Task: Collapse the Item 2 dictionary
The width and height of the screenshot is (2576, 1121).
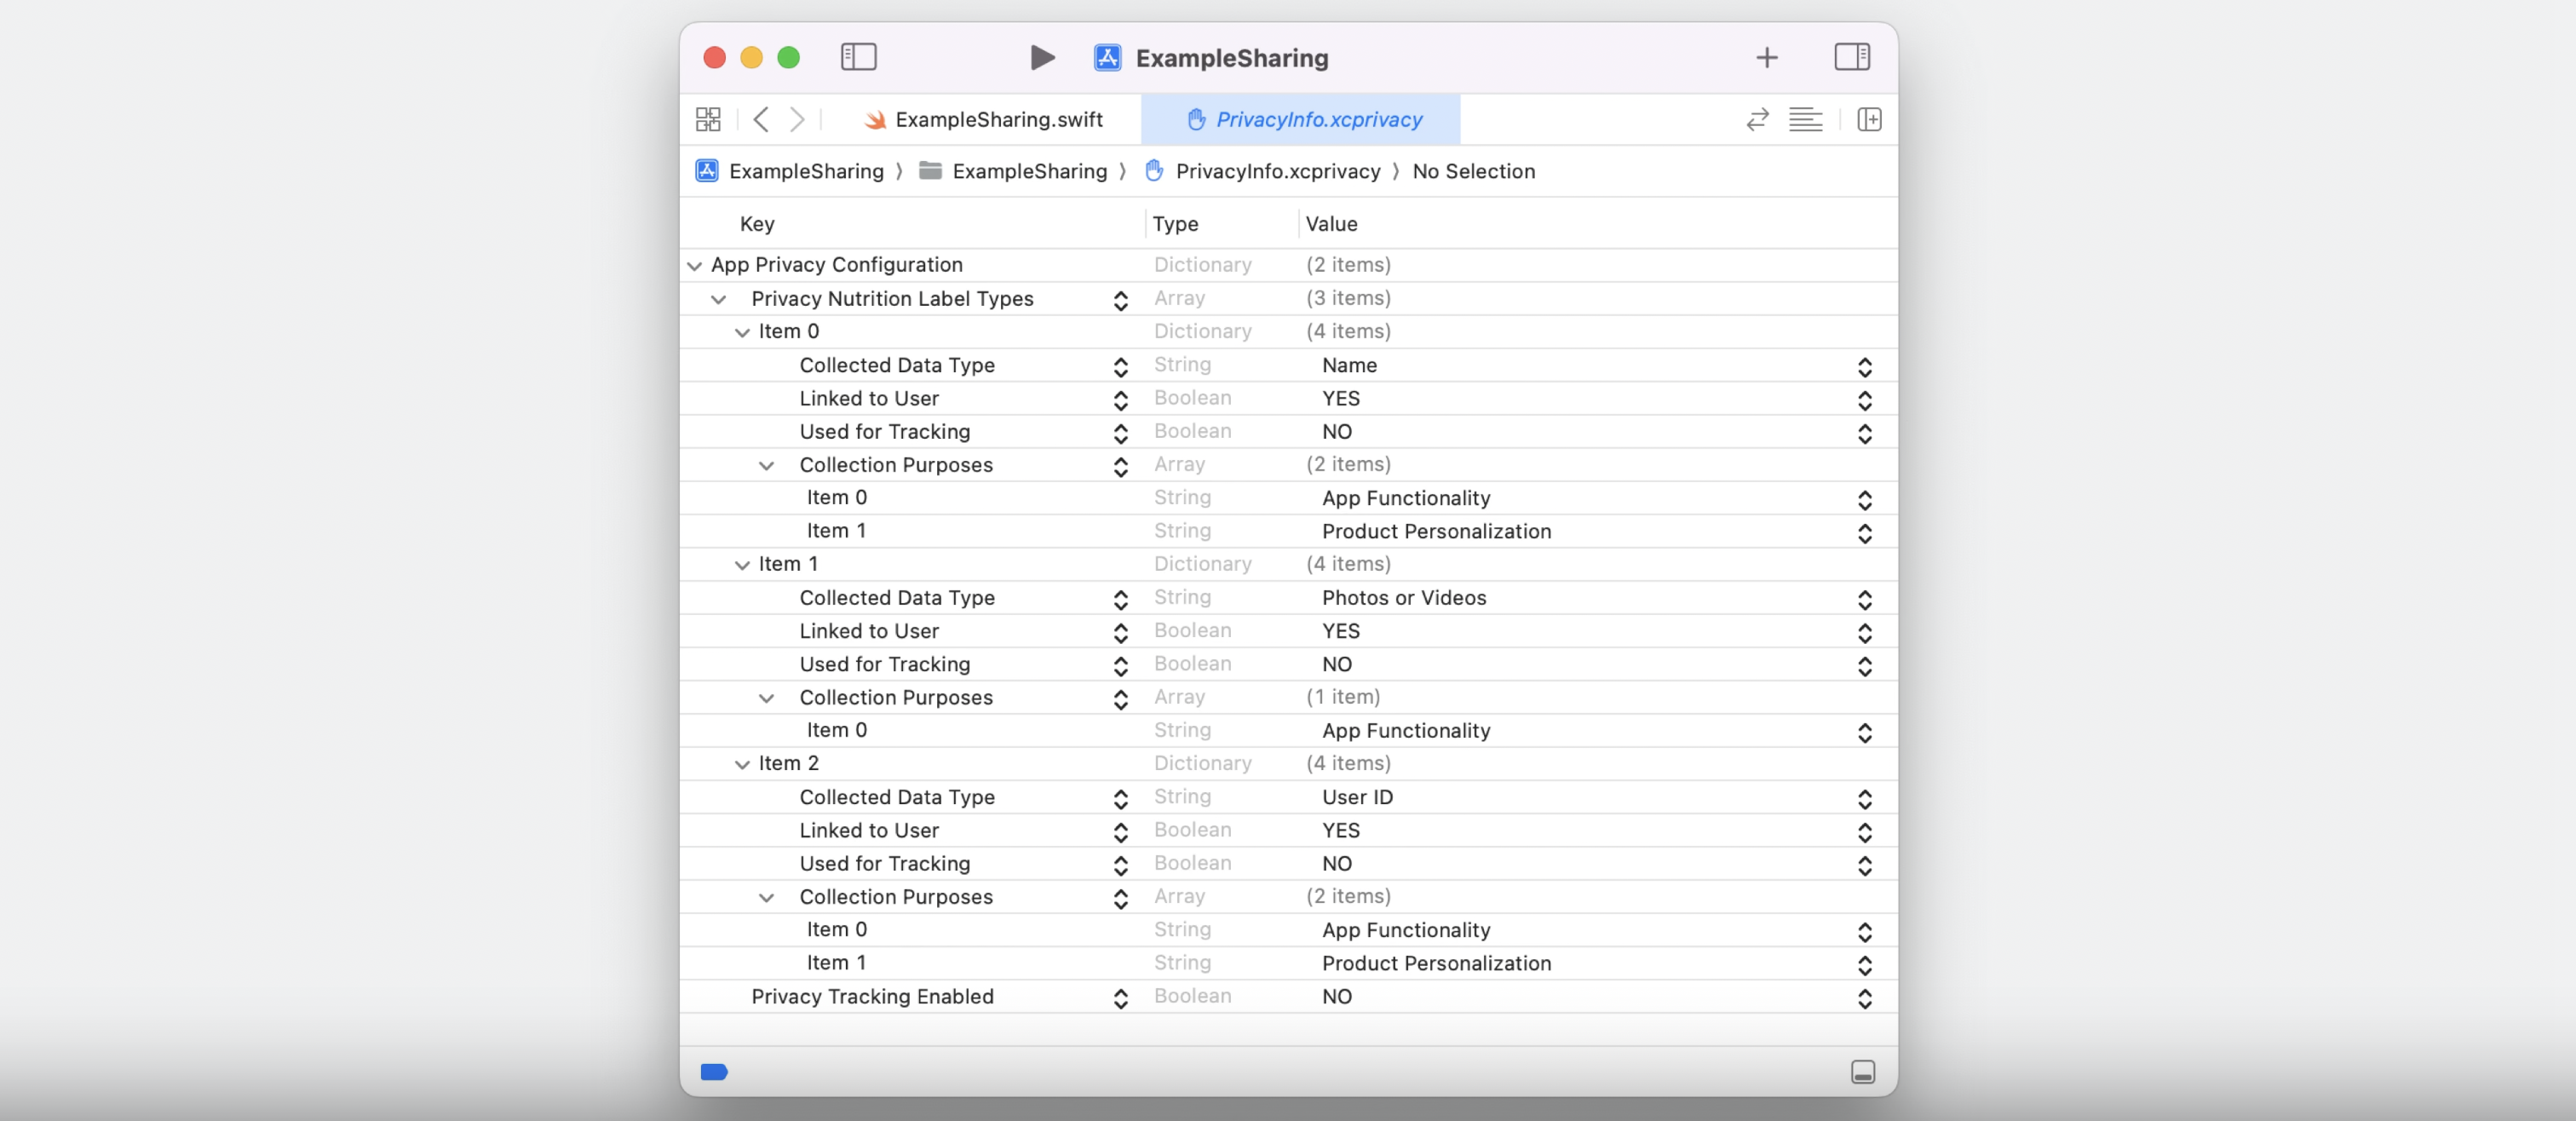Action: 742,764
